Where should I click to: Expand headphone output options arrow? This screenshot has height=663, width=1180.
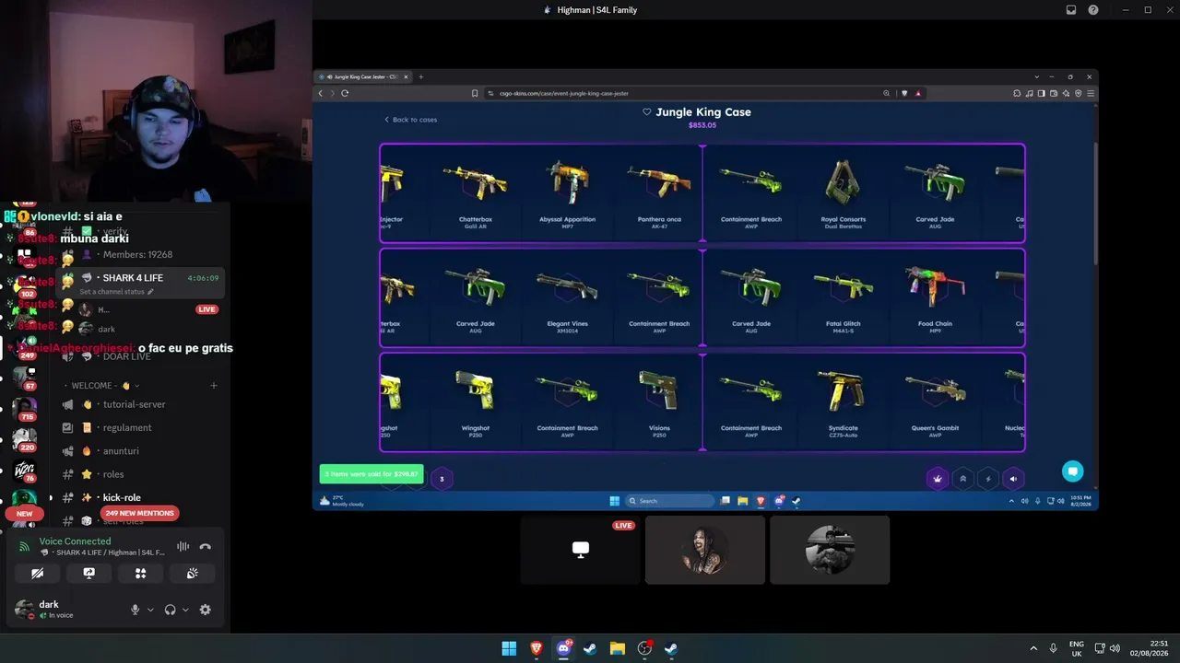(x=185, y=610)
